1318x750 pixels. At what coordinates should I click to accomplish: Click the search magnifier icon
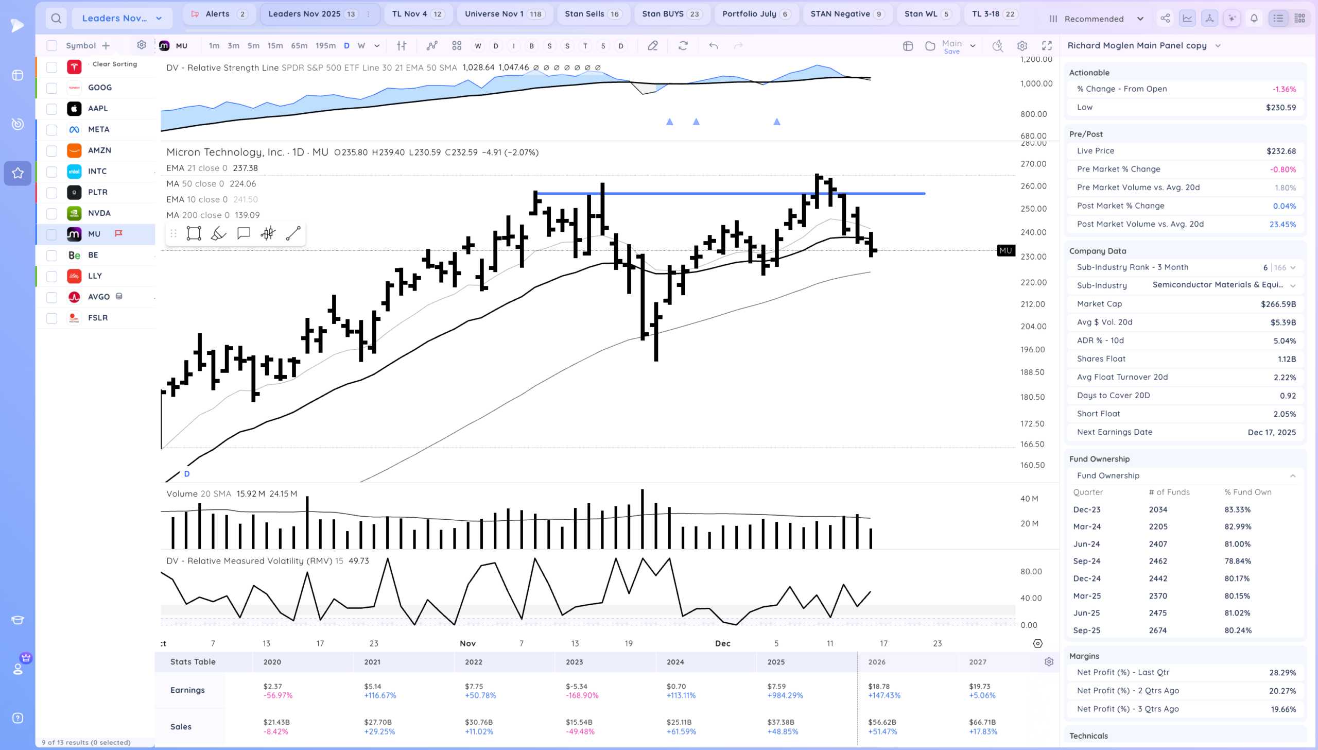[x=56, y=19]
